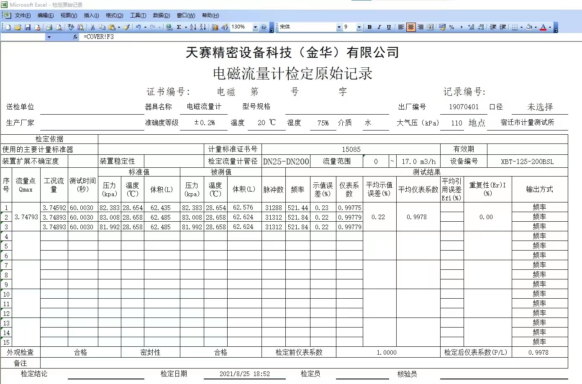Open the 视图(V) menu
The width and height of the screenshot is (582, 384).
pyautogui.click(x=69, y=15)
